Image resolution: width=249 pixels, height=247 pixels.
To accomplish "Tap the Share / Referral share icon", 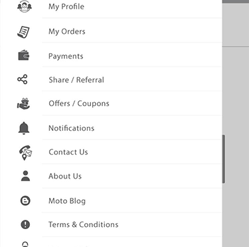I will 23,79.
